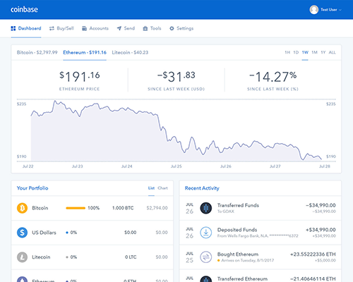The image size is (353, 282).
Task: Click the 0 LTC balance
Action: click(x=131, y=257)
